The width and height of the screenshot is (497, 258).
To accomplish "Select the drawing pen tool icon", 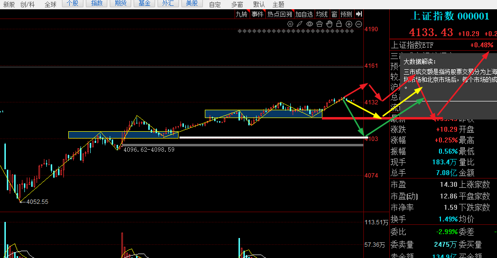I will point(299,24).
